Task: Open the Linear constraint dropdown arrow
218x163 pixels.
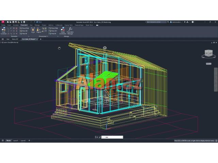Action: [x=33, y=34]
